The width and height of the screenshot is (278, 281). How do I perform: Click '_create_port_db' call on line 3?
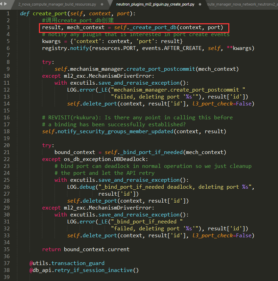153,27
